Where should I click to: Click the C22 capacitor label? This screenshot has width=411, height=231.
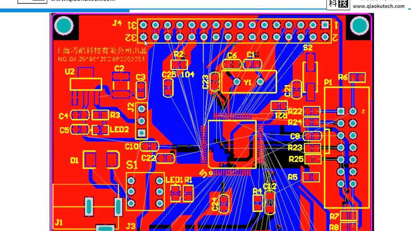[x=148, y=158]
